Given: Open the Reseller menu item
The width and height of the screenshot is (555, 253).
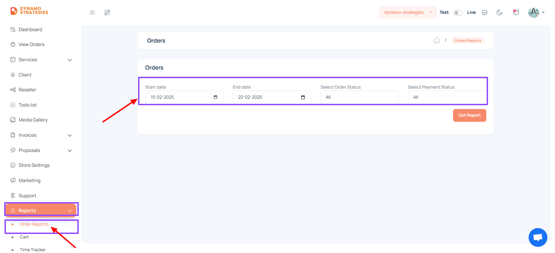Looking at the screenshot, I should (x=27, y=90).
